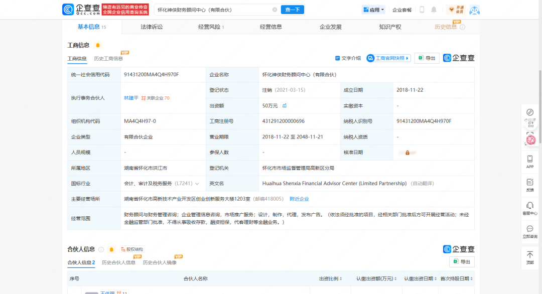Open 反馈 feedback in right sidebar

click(x=530, y=185)
